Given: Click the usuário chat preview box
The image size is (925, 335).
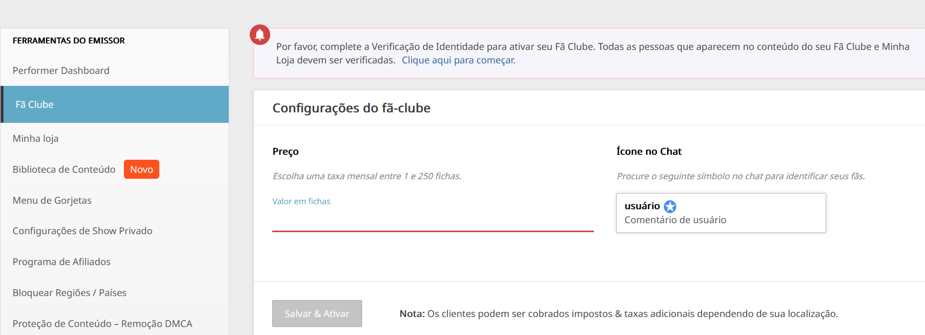Looking at the screenshot, I should click(721, 213).
